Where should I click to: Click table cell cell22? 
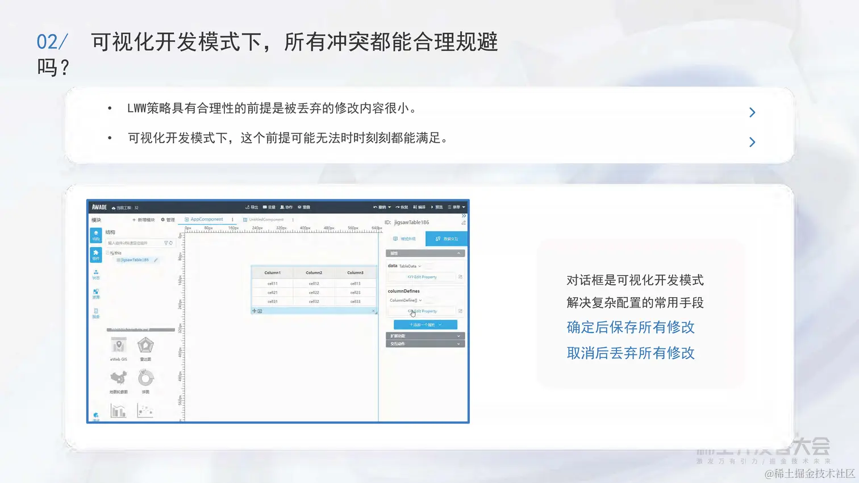(x=314, y=293)
